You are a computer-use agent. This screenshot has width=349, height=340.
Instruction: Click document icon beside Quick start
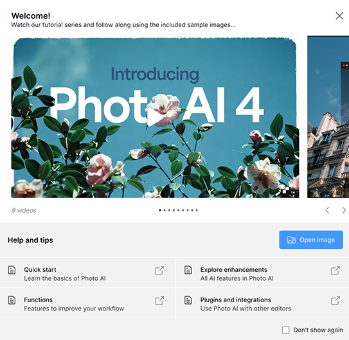[x=12, y=270]
